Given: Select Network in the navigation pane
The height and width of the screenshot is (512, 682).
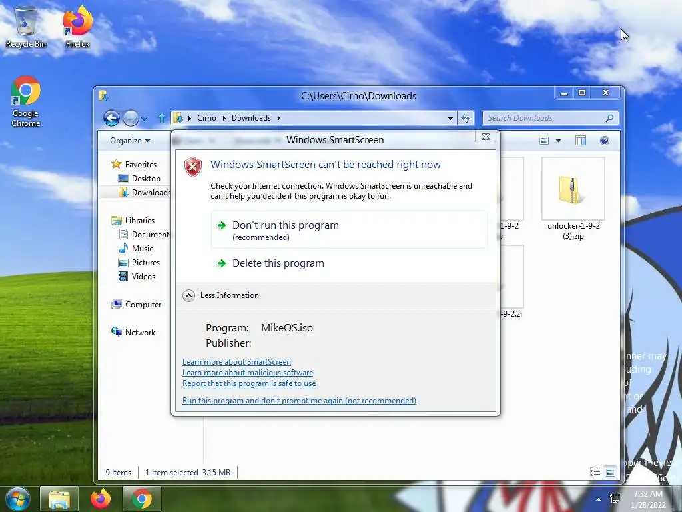Looking at the screenshot, I should [133, 332].
